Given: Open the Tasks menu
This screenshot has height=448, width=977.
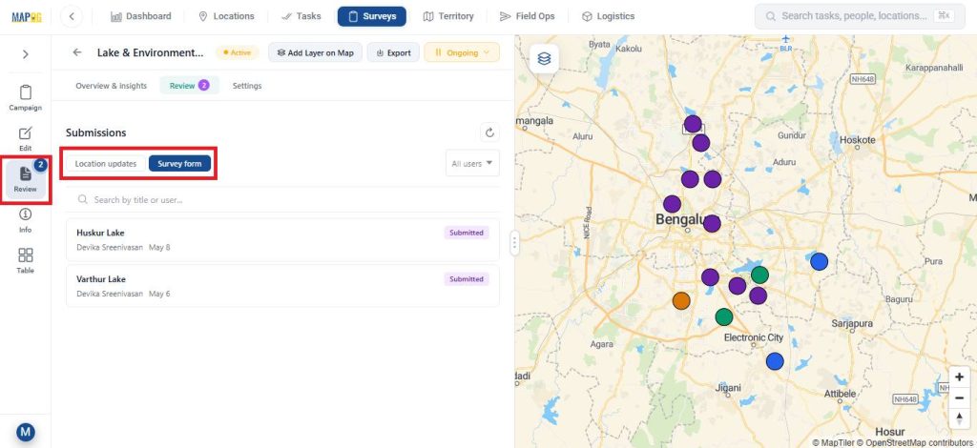Looking at the screenshot, I should (301, 16).
